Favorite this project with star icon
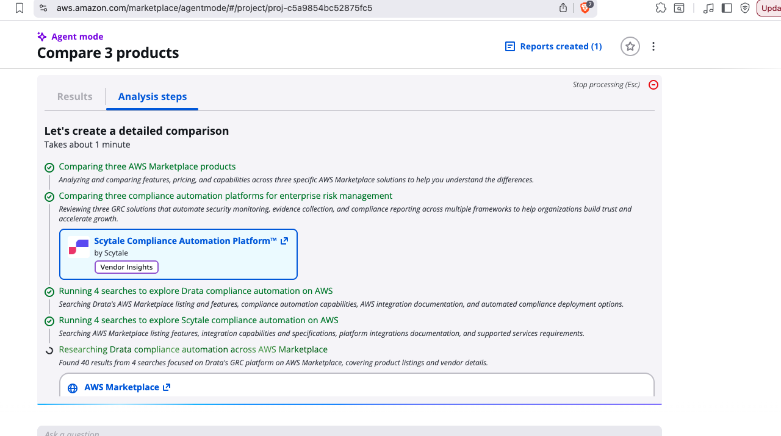The width and height of the screenshot is (781, 436). (630, 46)
